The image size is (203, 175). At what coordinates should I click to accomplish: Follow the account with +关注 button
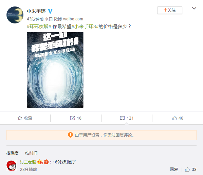(x=170, y=10)
